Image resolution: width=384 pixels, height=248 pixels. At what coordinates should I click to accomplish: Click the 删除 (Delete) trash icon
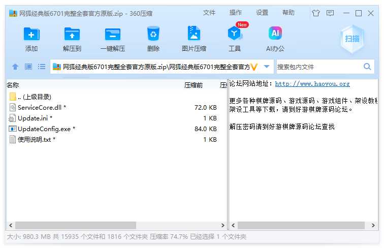pyautogui.click(x=153, y=34)
